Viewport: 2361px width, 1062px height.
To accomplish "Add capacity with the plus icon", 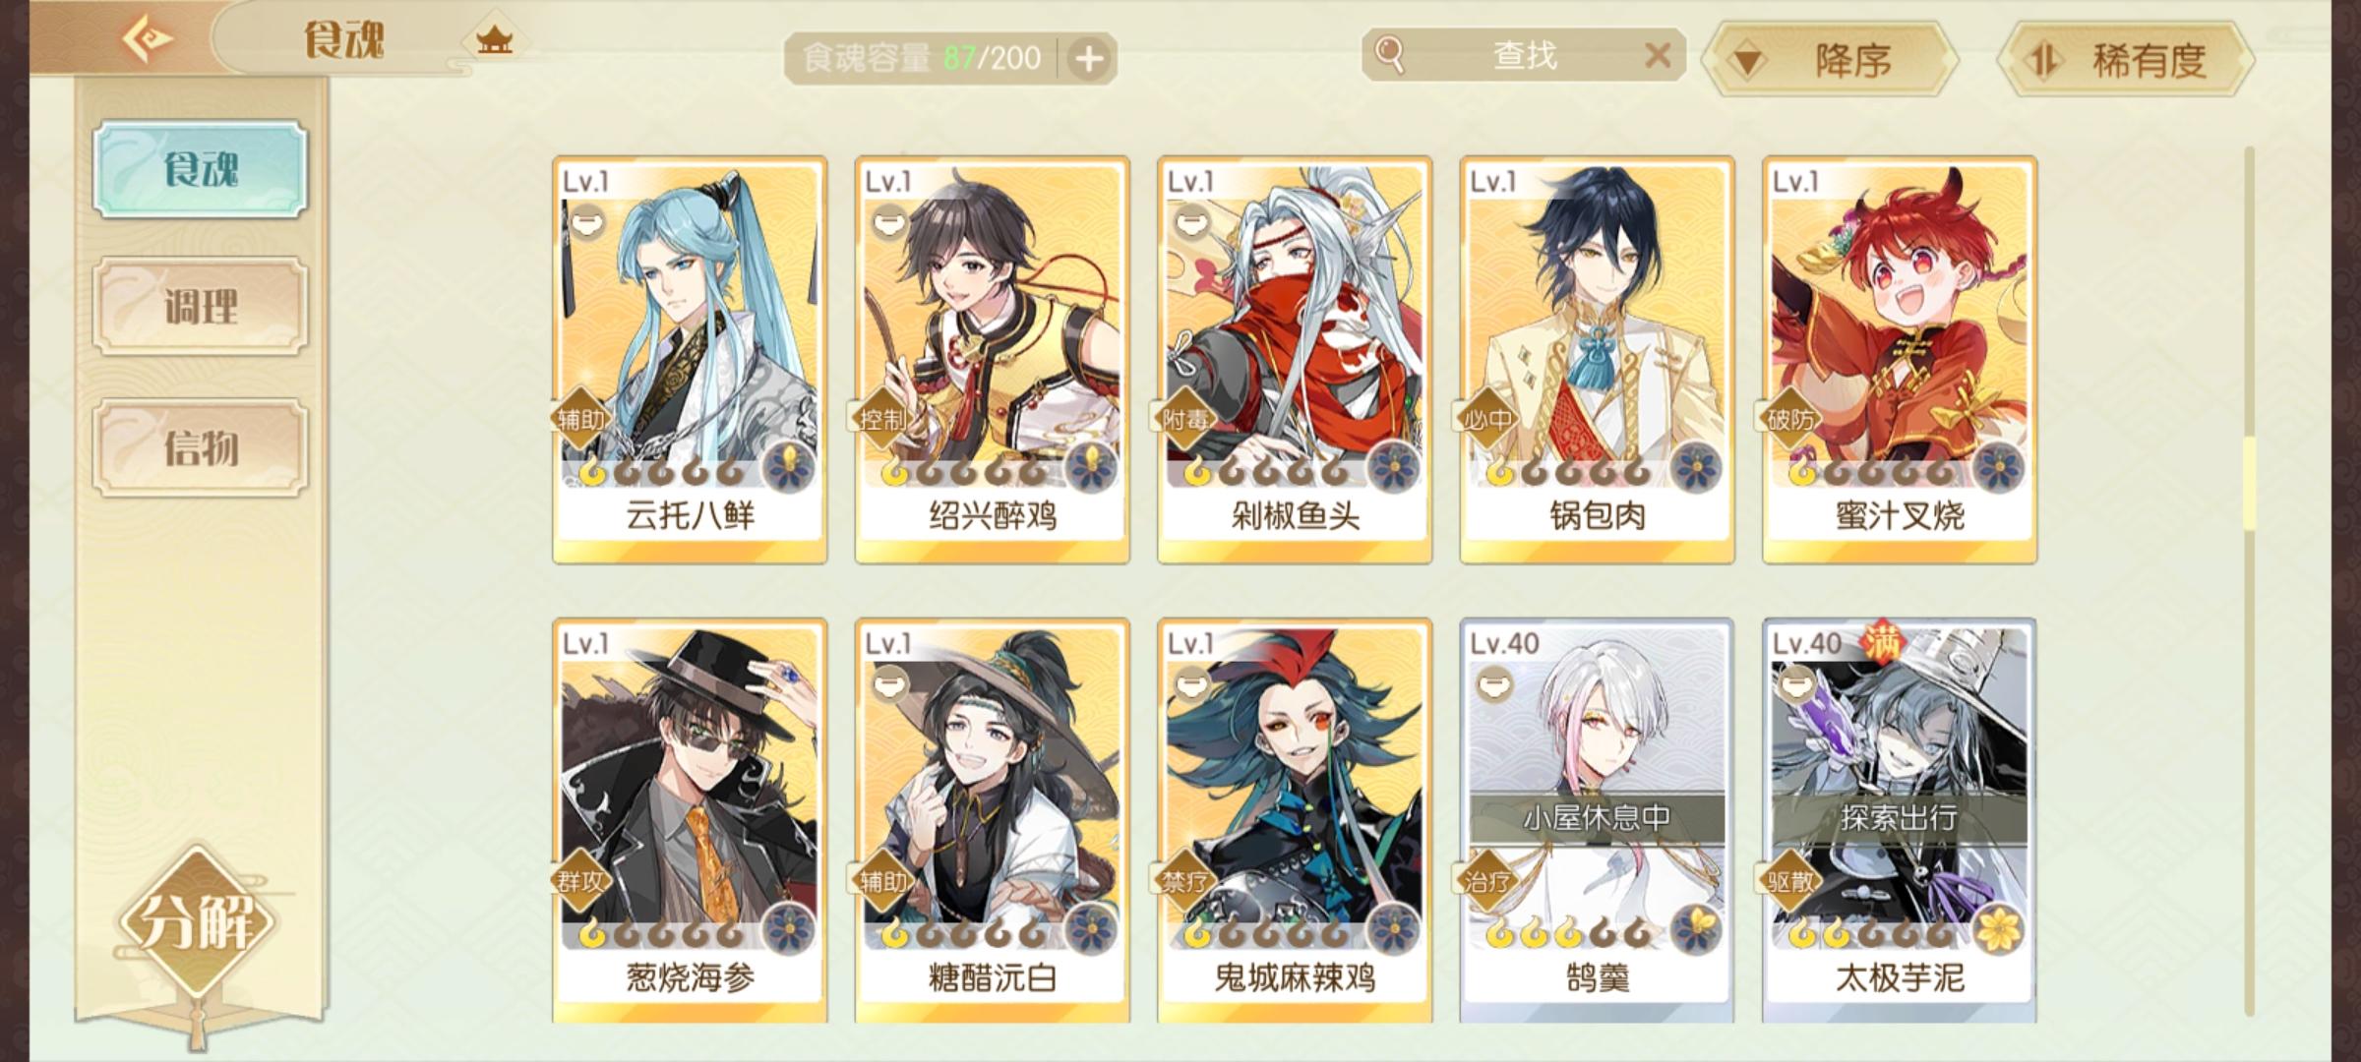I will (1088, 59).
